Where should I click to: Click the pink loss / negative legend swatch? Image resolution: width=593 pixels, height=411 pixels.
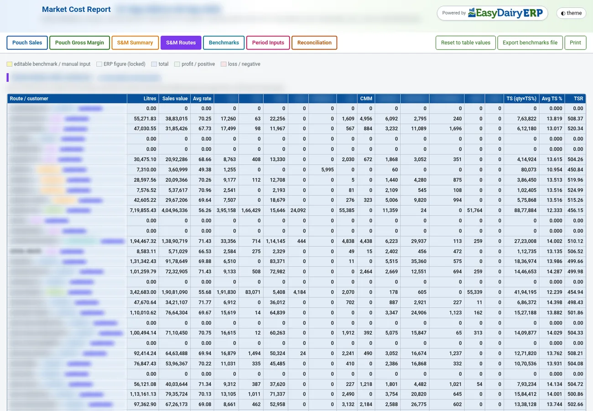(x=224, y=64)
